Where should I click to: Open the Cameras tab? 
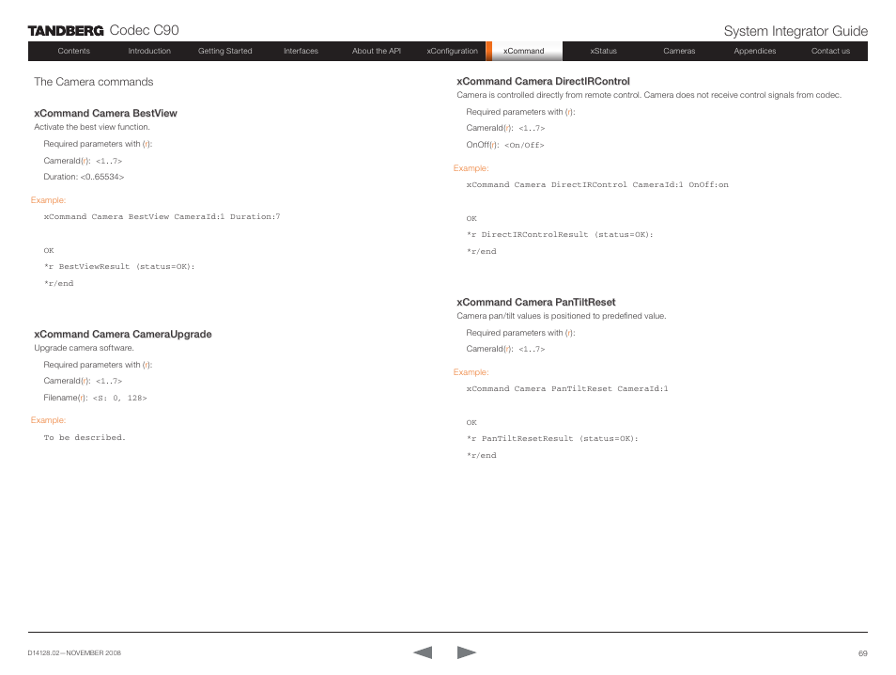(x=679, y=51)
